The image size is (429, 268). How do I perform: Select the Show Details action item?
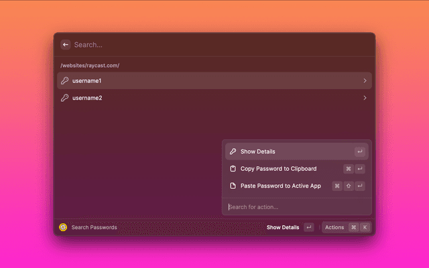pos(282,151)
